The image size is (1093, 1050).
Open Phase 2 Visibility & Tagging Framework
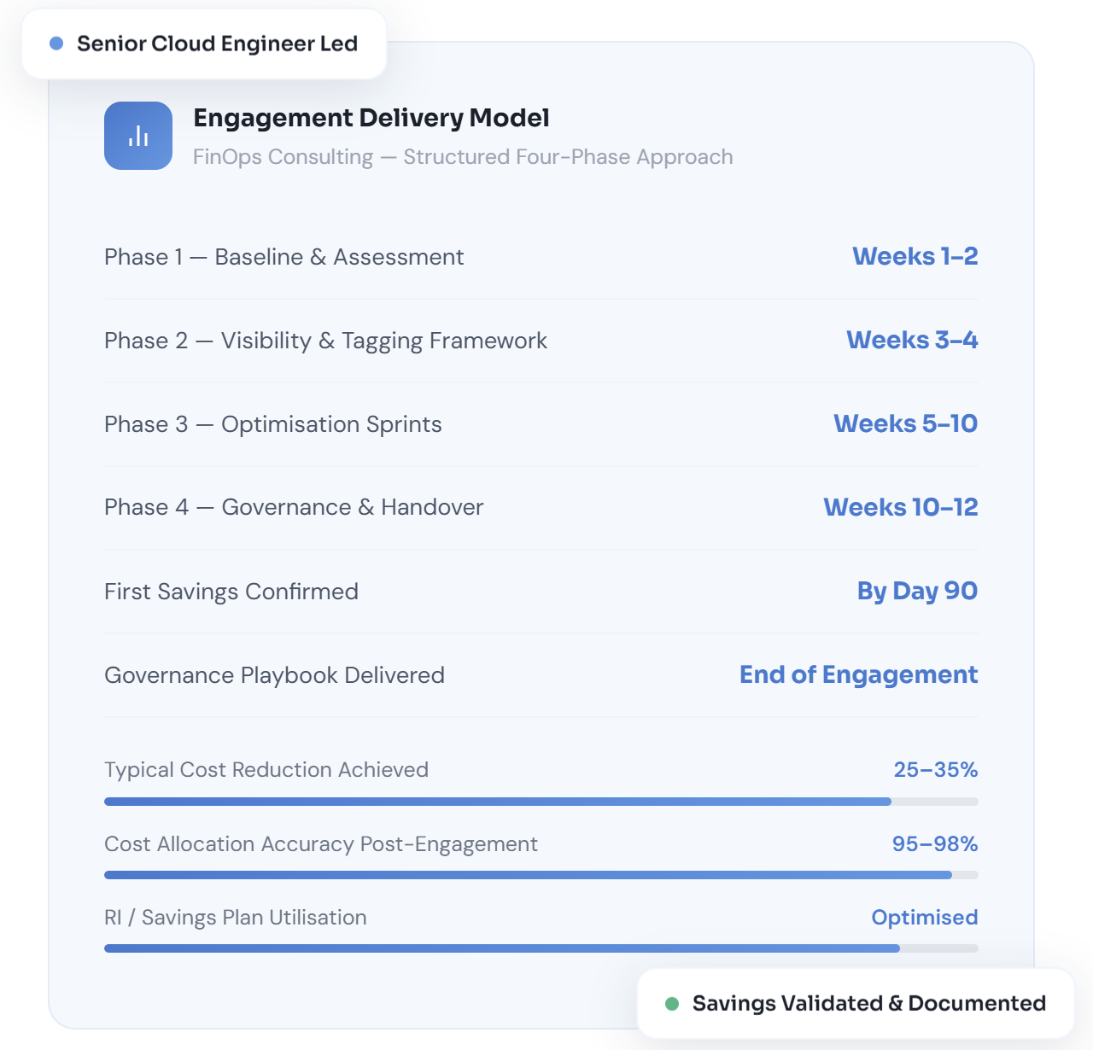coord(325,341)
